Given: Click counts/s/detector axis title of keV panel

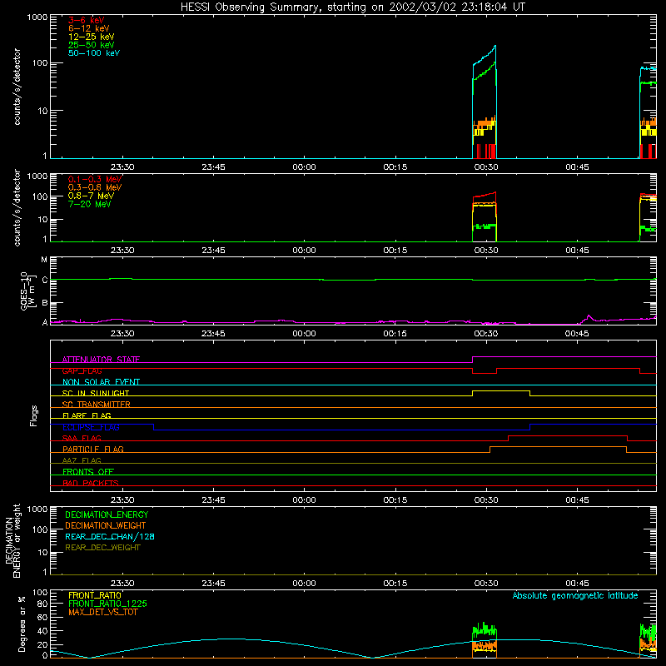Looking at the screenshot, I should (17, 87).
